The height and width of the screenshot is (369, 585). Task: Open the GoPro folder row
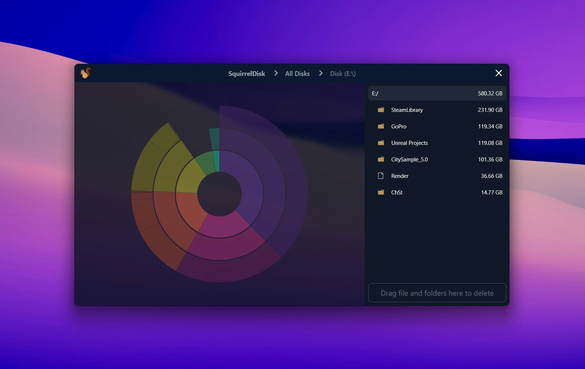coord(437,126)
